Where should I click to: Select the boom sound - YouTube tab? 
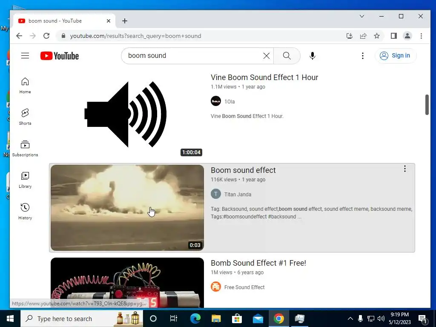click(64, 21)
